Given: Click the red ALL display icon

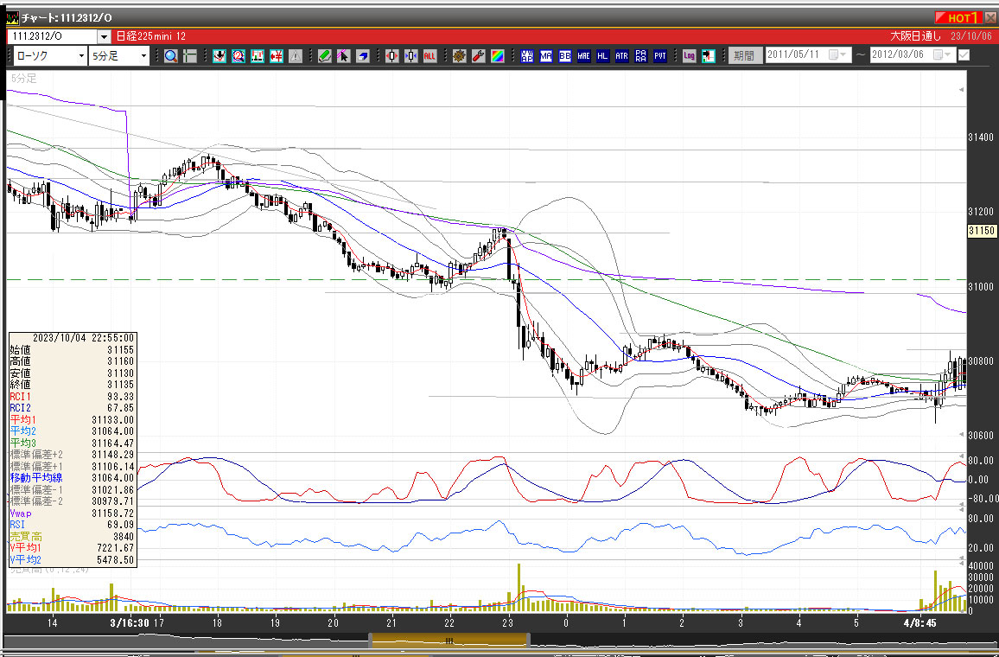Looking at the screenshot, I should coord(430,56).
